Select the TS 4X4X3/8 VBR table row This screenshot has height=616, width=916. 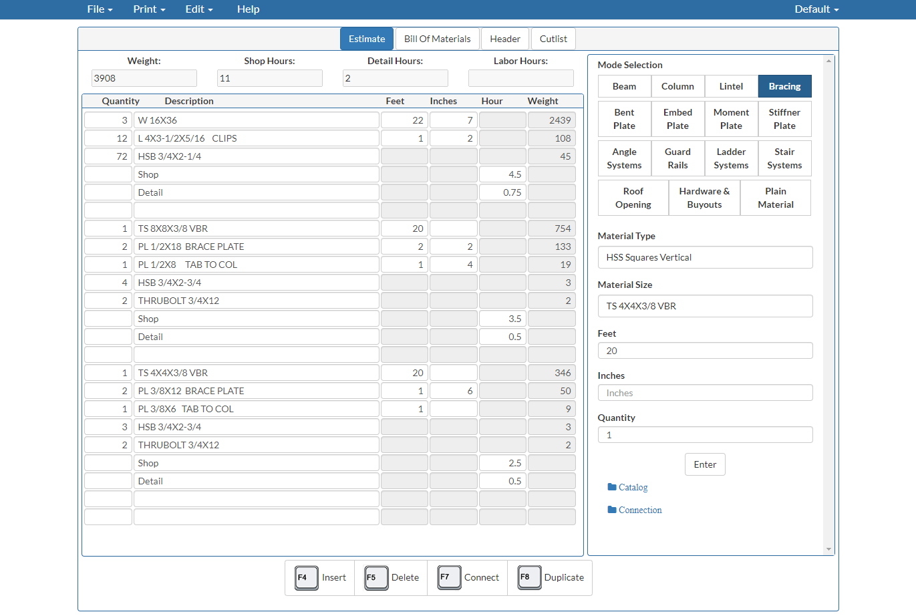(x=257, y=373)
